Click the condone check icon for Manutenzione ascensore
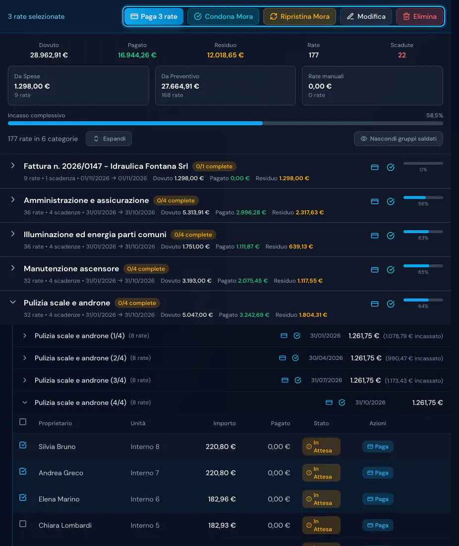This screenshot has width=459, height=546. coord(391,270)
